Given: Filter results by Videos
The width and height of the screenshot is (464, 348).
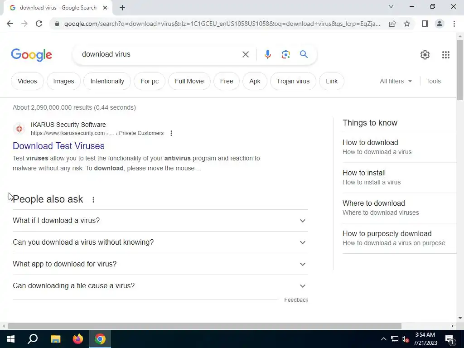Looking at the screenshot, I should [27, 81].
